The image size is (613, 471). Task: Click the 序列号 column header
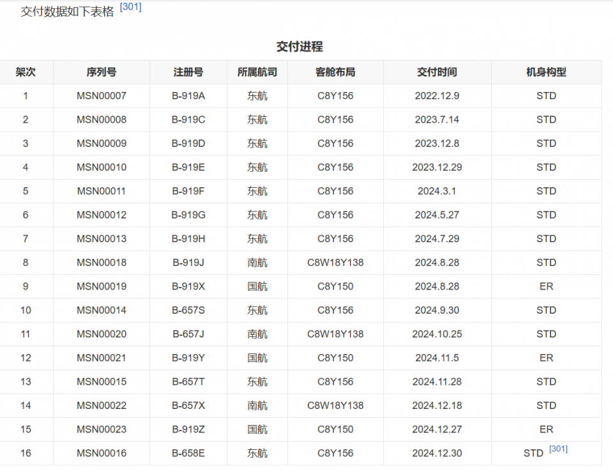pos(102,72)
